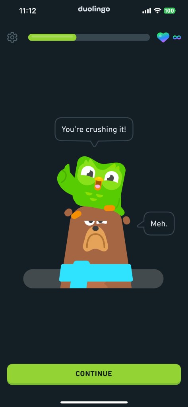Tap the infinity hearts symbol
The width and height of the screenshot is (188, 407).
click(177, 37)
